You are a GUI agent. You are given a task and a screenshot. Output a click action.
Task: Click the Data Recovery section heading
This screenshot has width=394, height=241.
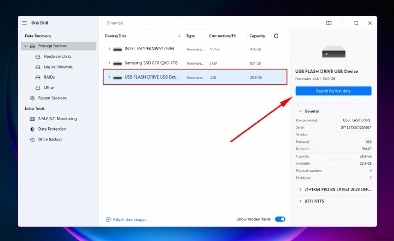(x=38, y=35)
